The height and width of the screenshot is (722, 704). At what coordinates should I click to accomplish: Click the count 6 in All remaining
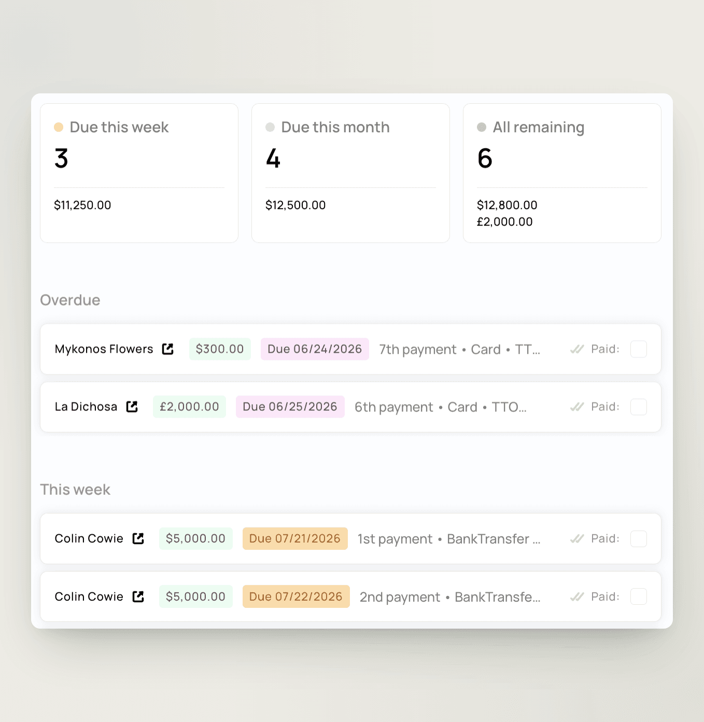click(485, 158)
